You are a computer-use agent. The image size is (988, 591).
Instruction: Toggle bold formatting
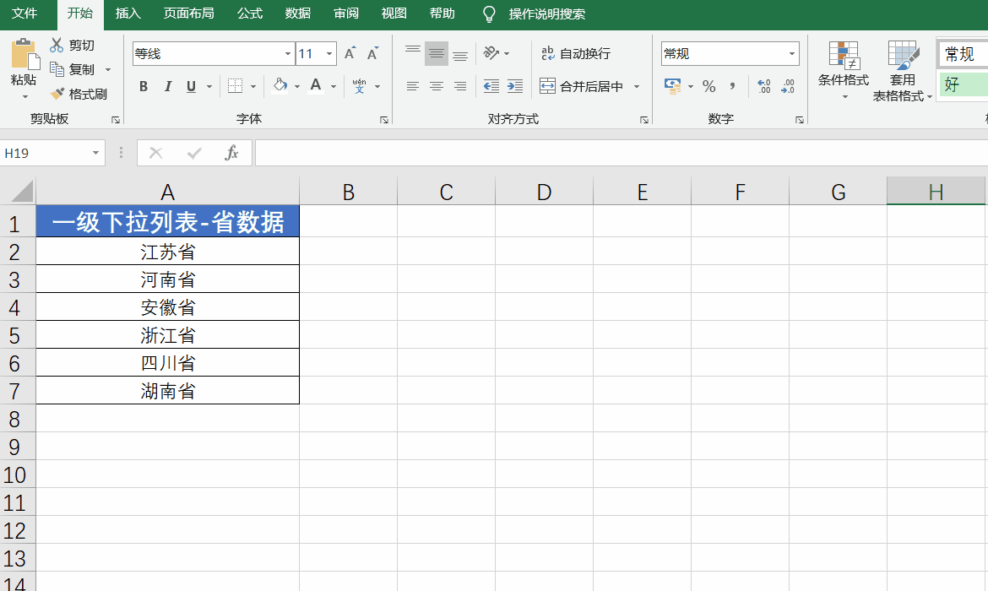click(143, 85)
